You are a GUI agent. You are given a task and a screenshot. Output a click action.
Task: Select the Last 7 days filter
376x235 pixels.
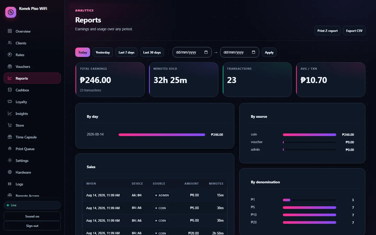126,52
